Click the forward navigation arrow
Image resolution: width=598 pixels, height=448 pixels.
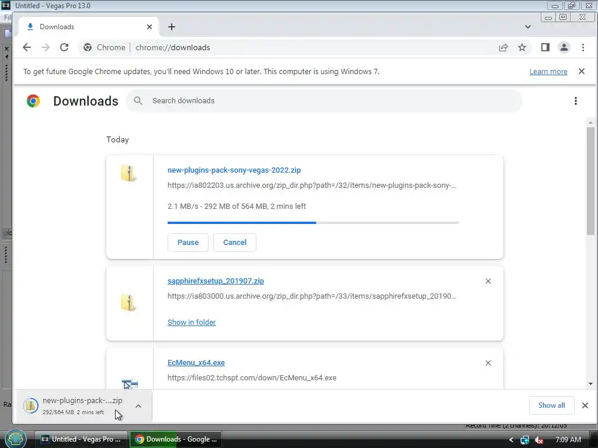pos(46,47)
